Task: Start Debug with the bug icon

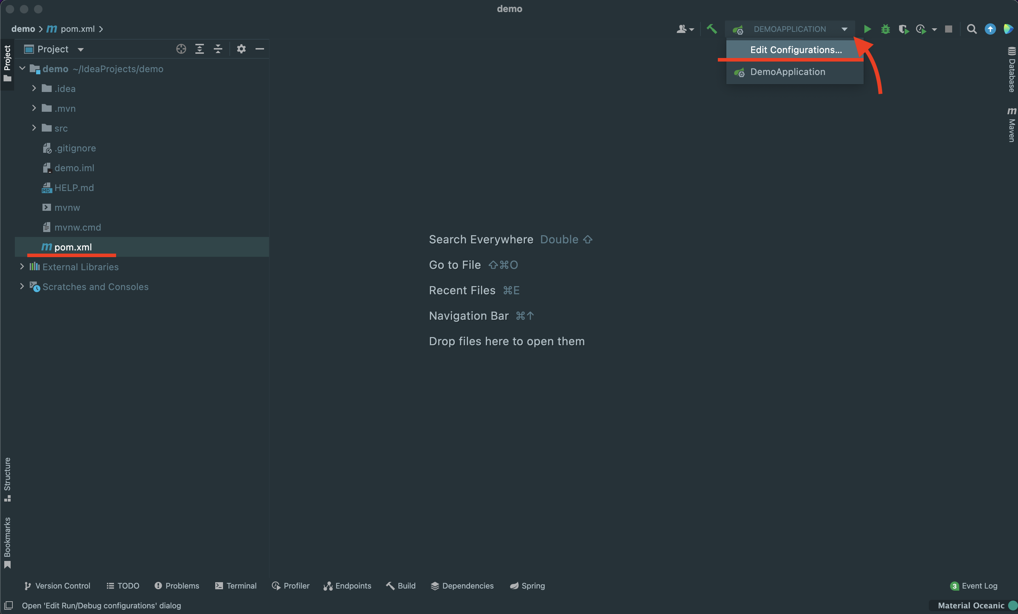Action: coord(885,29)
